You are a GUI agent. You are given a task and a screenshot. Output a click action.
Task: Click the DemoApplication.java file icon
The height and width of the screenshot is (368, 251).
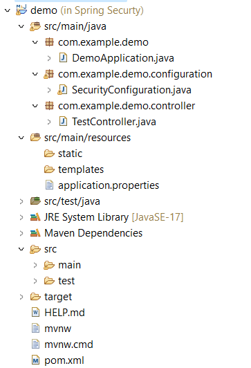click(63, 58)
